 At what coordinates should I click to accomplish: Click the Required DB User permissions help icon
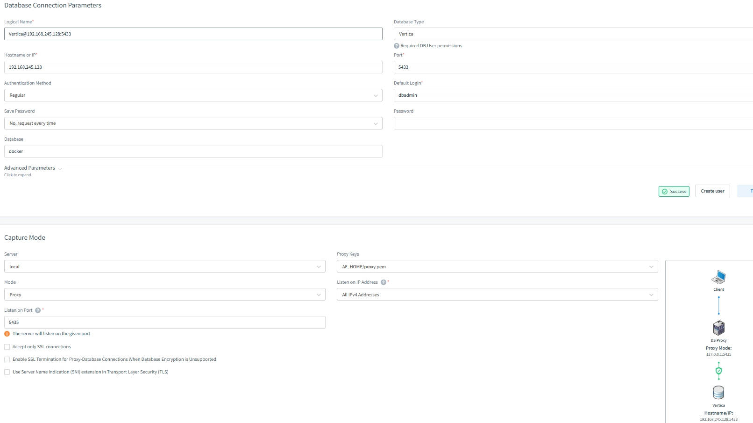[397, 46]
